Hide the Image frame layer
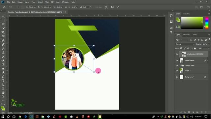 click(177, 60)
